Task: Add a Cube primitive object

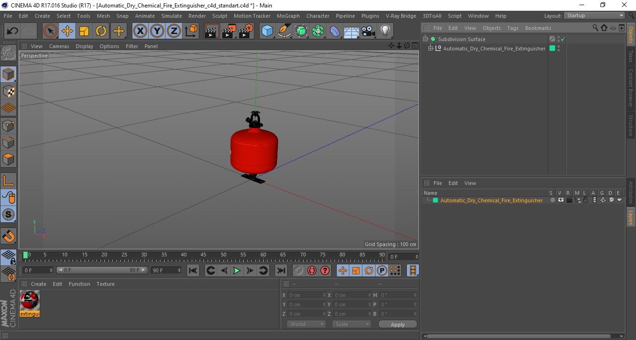Action: click(x=267, y=31)
